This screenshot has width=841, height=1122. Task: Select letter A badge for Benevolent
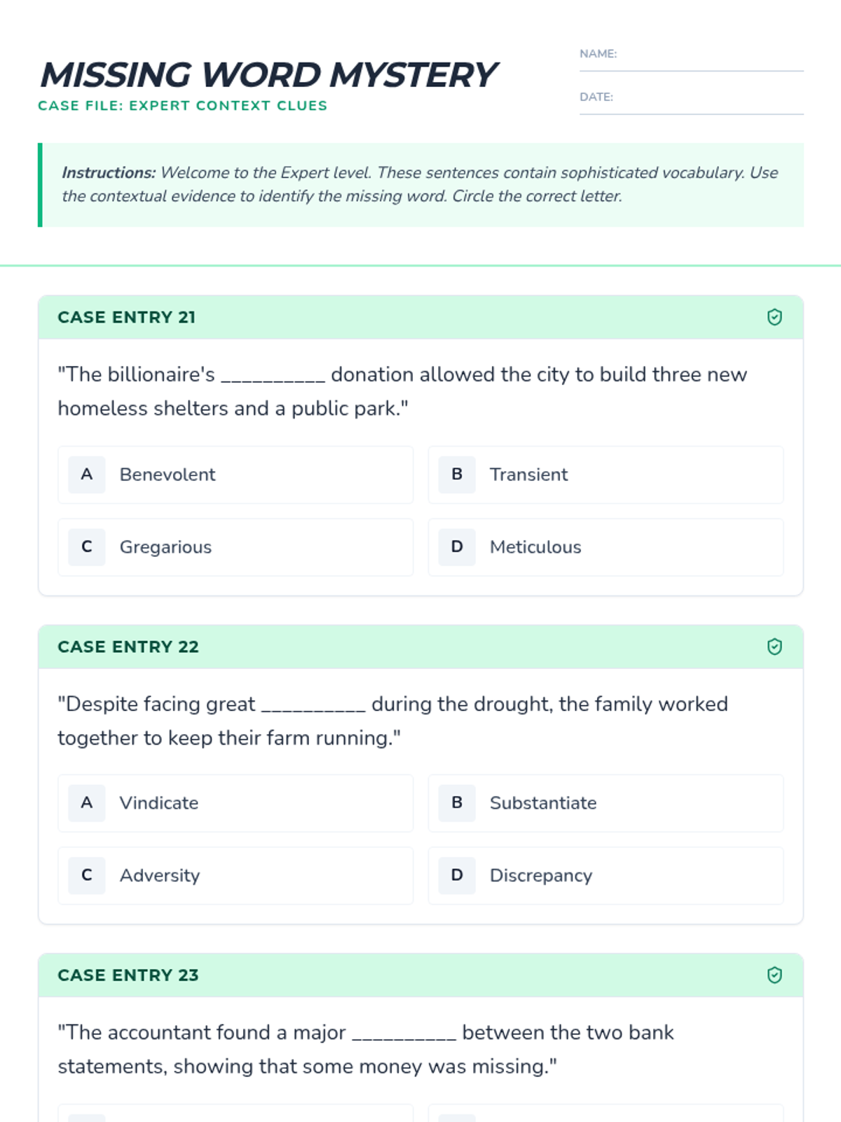click(x=87, y=475)
